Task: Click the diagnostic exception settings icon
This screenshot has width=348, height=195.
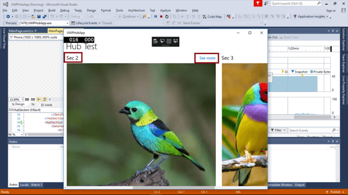Action: tap(229, 17)
